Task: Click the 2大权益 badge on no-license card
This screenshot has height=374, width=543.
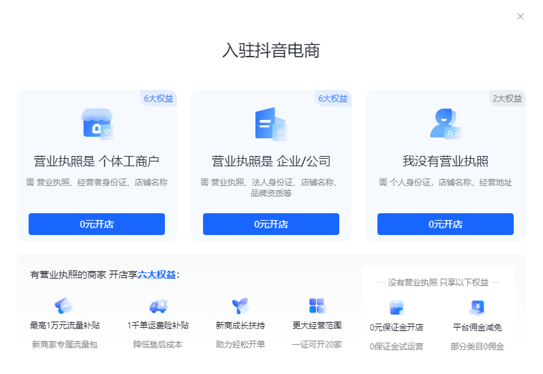Action: click(x=507, y=98)
